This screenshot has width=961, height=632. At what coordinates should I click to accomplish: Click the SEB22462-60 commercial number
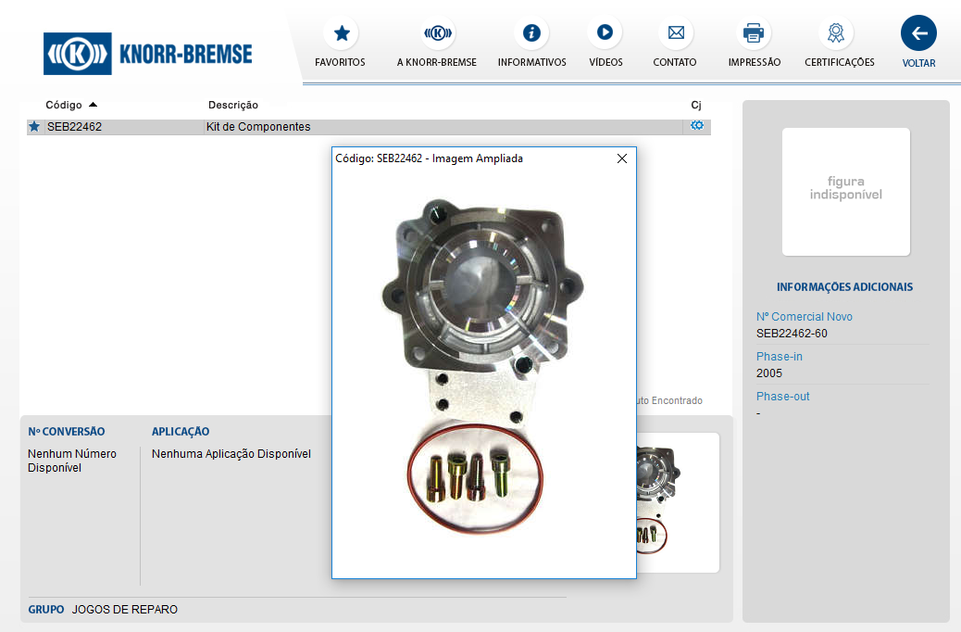(x=792, y=334)
